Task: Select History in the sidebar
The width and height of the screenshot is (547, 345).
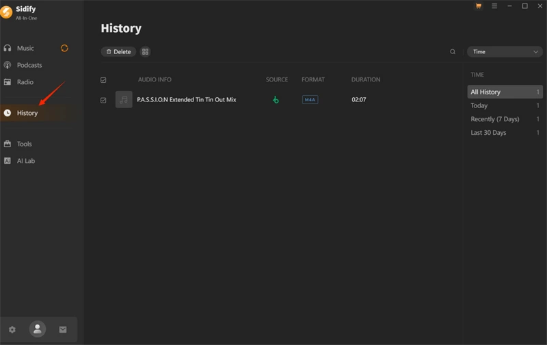Action: [27, 113]
